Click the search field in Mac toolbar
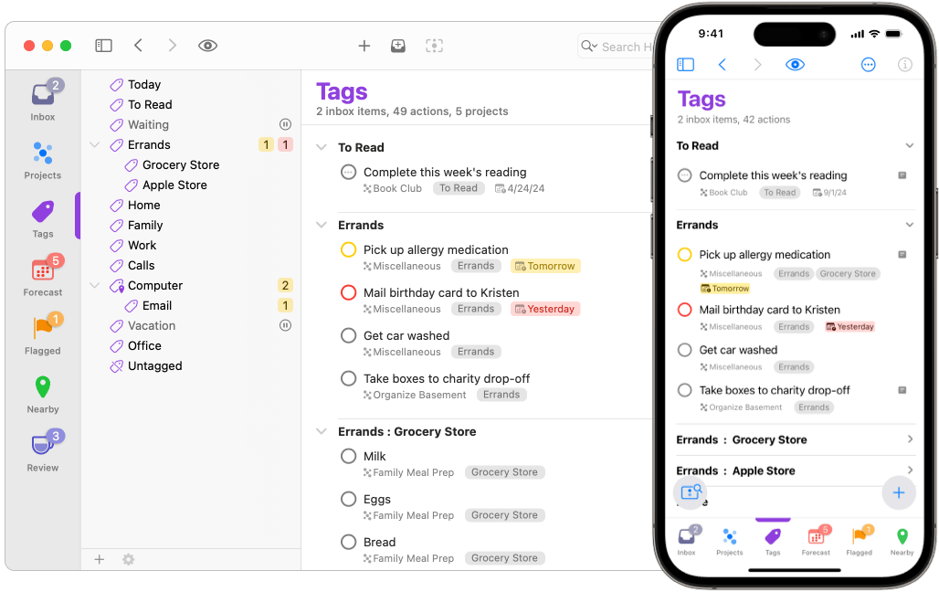This screenshot has height=592, width=939. pos(616,47)
